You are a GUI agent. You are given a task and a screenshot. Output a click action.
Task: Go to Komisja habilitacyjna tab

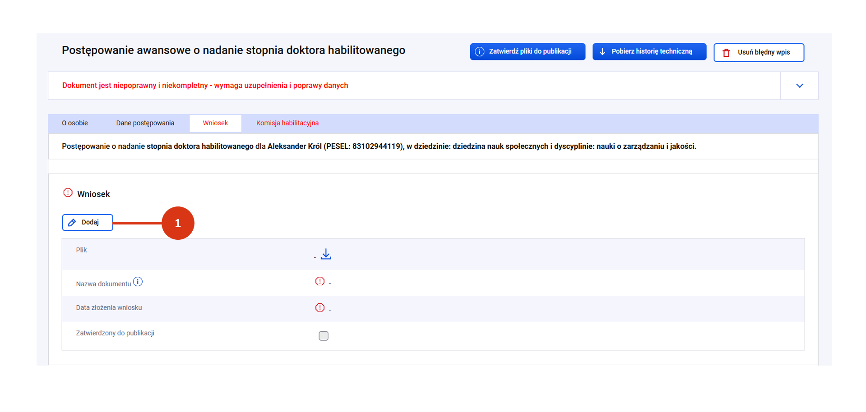click(287, 123)
